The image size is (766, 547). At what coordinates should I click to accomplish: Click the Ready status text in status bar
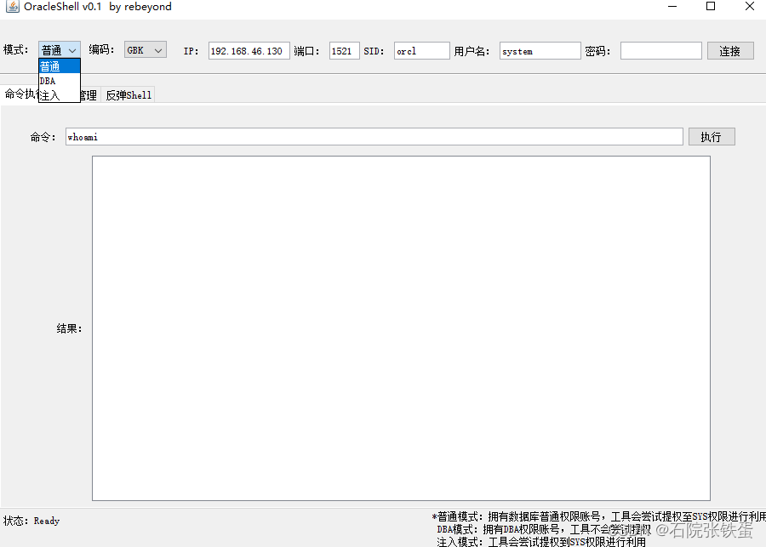click(x=46, y=521)
